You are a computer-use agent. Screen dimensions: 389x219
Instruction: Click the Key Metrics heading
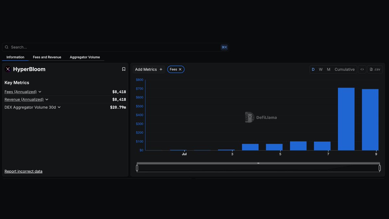click(17, 83)
